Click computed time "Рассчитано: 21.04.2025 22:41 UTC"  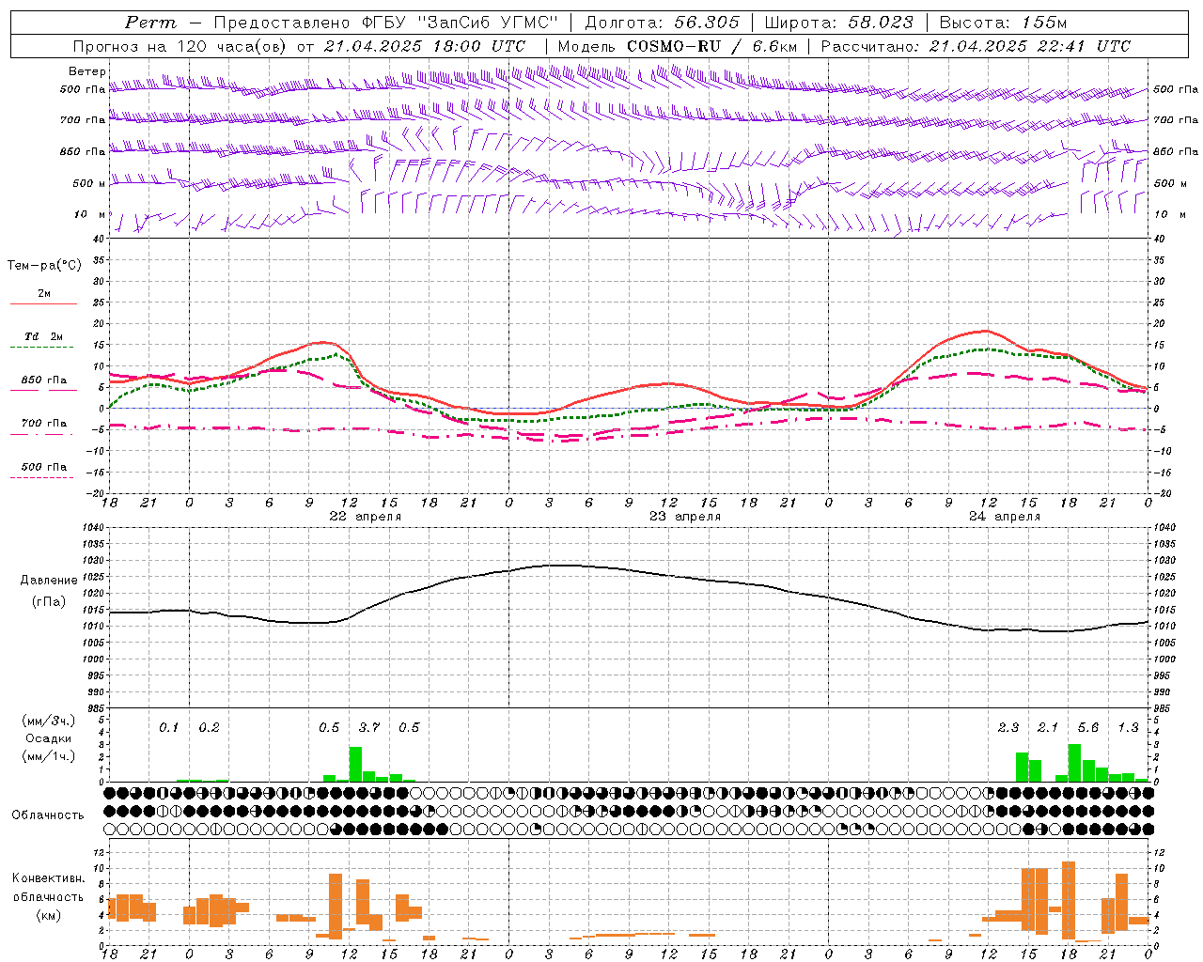976,46
